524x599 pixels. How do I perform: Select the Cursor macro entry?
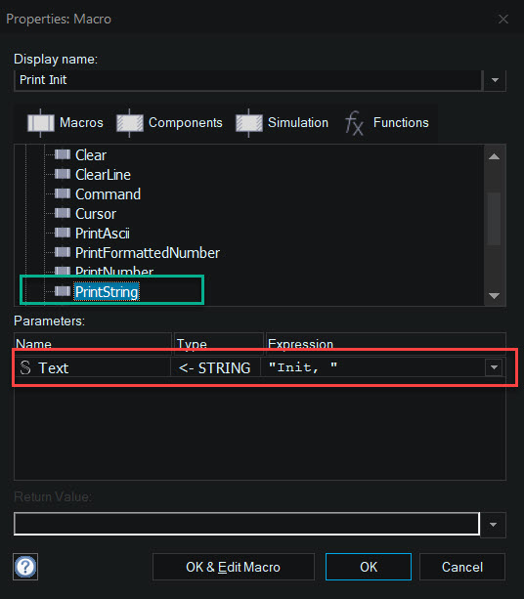pyautogui.click(x=96, y=214)
